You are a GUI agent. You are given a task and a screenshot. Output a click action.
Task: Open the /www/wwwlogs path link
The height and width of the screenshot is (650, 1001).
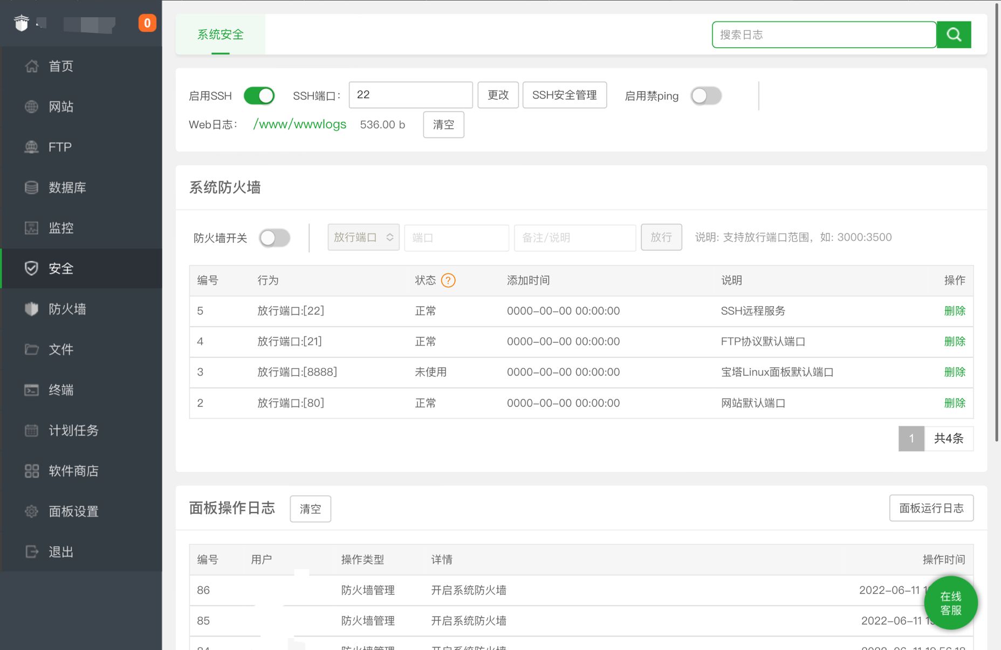tap(299, 124)
